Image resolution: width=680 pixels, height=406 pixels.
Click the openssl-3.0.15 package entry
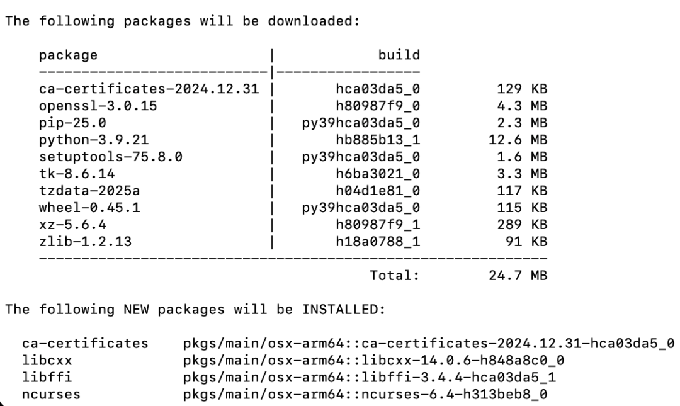coord(98,106)
